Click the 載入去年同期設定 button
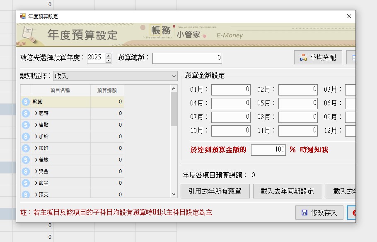 288,191
